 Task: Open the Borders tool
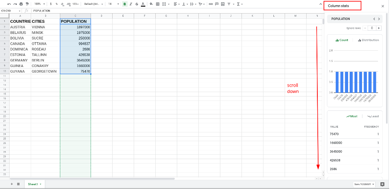158,4
